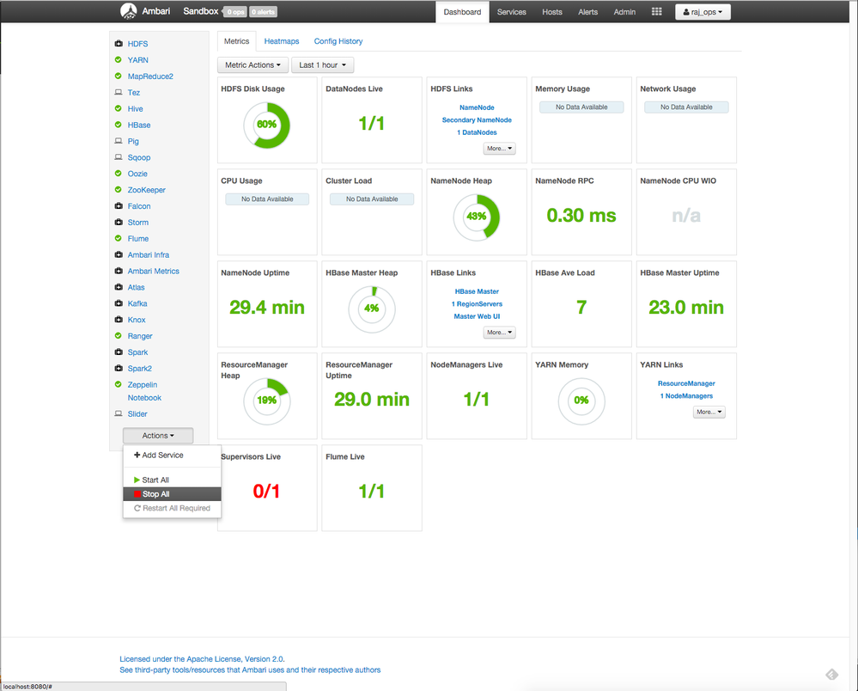Screen dimensions: 858x691
Task: Expand More dropdown in HDFS Links
Action: point(499,149)
